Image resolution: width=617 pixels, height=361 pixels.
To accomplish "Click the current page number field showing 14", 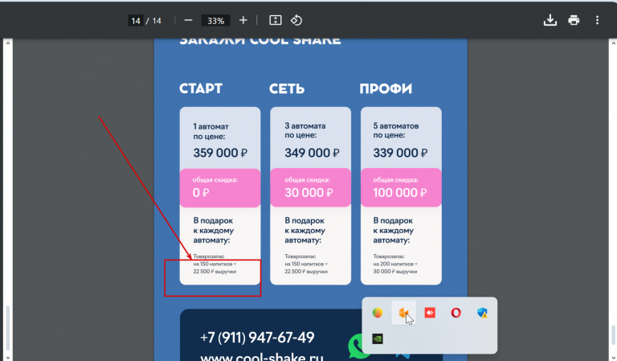I will (136, 20).
